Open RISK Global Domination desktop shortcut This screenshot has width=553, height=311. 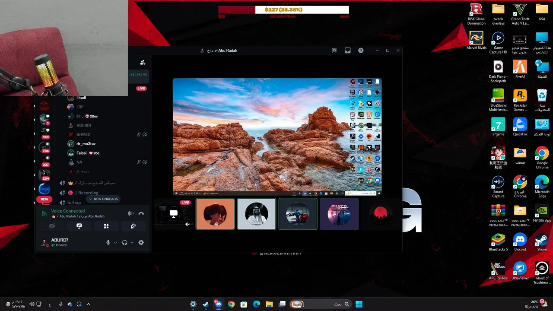click(x=476, y=14)
